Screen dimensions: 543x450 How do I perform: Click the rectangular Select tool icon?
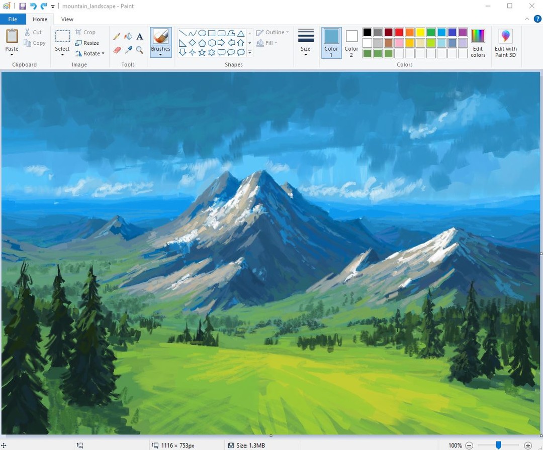point(63,36)
